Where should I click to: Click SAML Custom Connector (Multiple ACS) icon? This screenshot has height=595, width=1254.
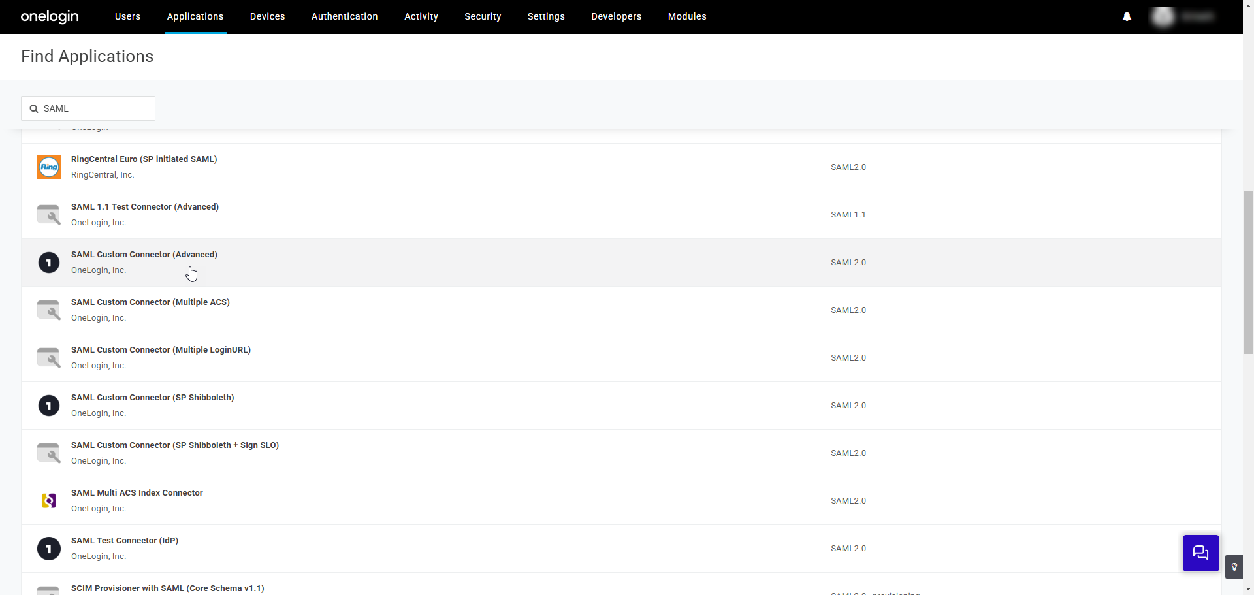[x=49, y=310]
